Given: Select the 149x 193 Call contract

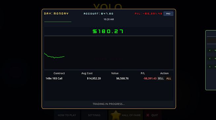Looking at the screenshot, I should [x=54, y=78].
